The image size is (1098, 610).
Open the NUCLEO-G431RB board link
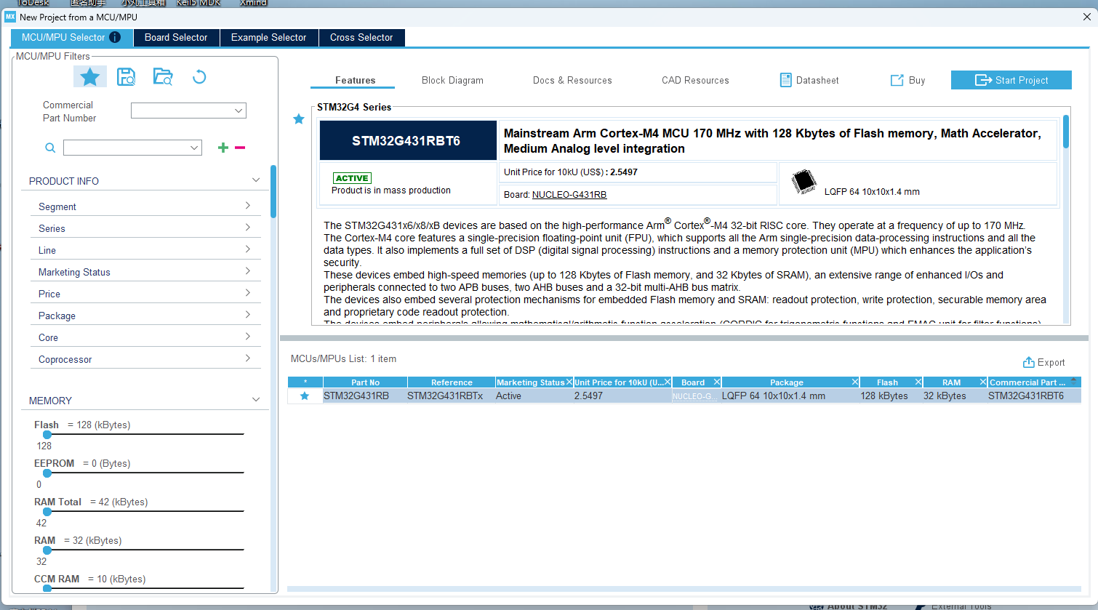(x=569, y=195)
